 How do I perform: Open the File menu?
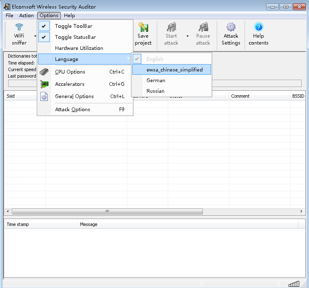(9, 16)
